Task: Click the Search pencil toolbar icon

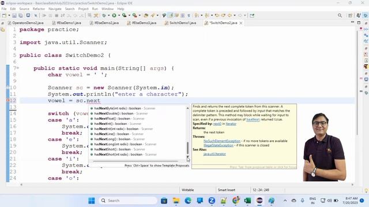Action: click(153, 16)
